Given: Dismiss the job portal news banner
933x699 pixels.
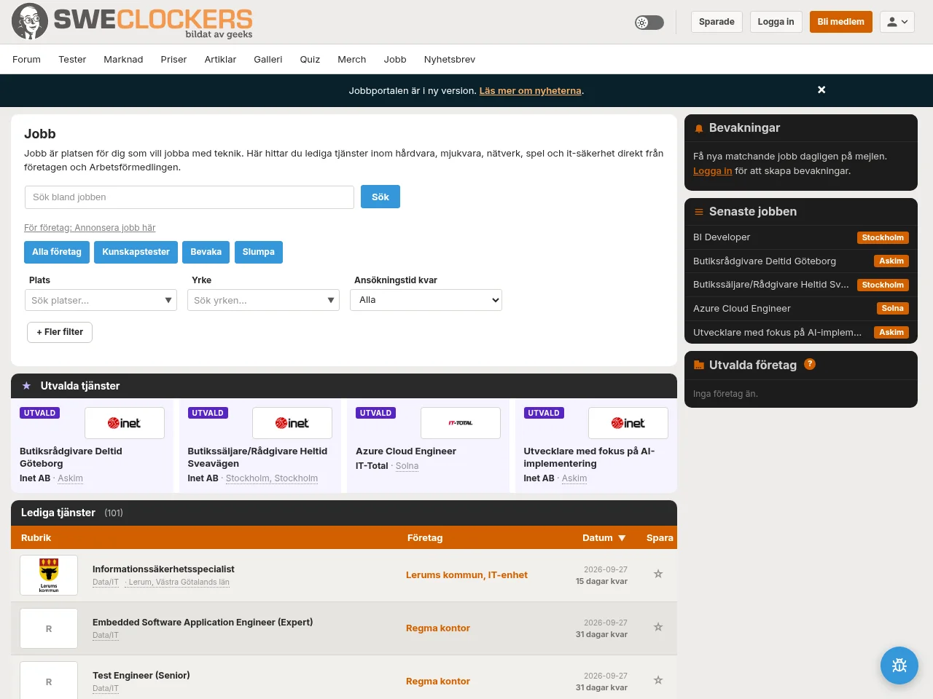Looking at the screenshot, I should coord(821,90).
